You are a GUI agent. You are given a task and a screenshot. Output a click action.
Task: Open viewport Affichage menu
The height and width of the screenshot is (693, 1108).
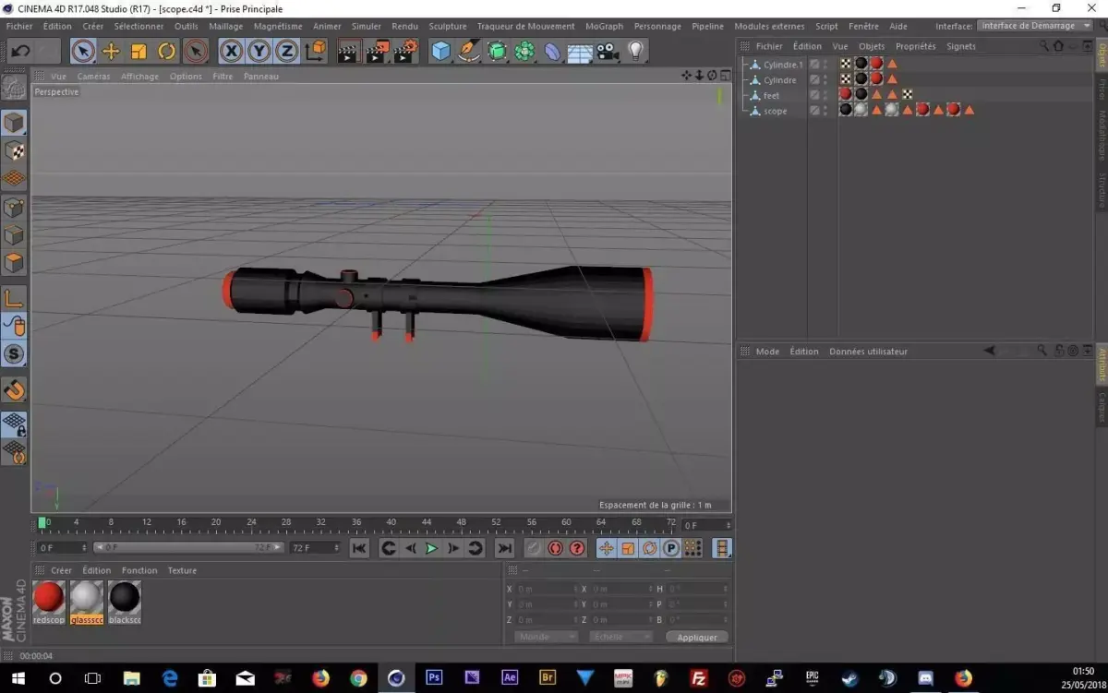point(139,77)
